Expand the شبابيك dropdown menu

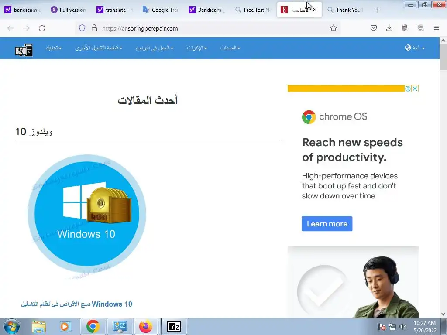click(54, 48)
